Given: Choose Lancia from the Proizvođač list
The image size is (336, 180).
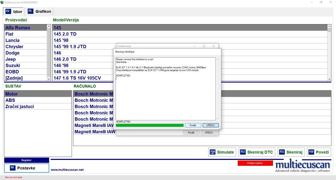Looking at the screenshot, I should [x=26, y=40].
